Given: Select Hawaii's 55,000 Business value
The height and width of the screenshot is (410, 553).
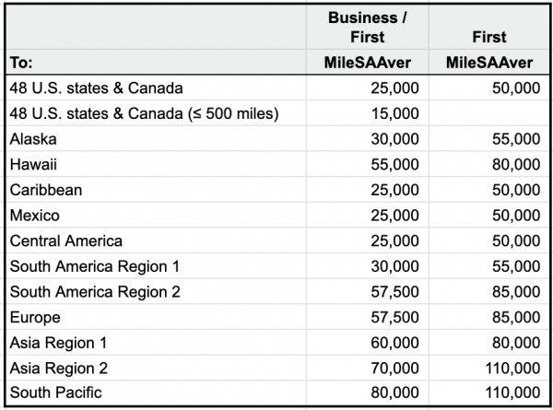Looking at the screenshot, I should pos(395,165).
